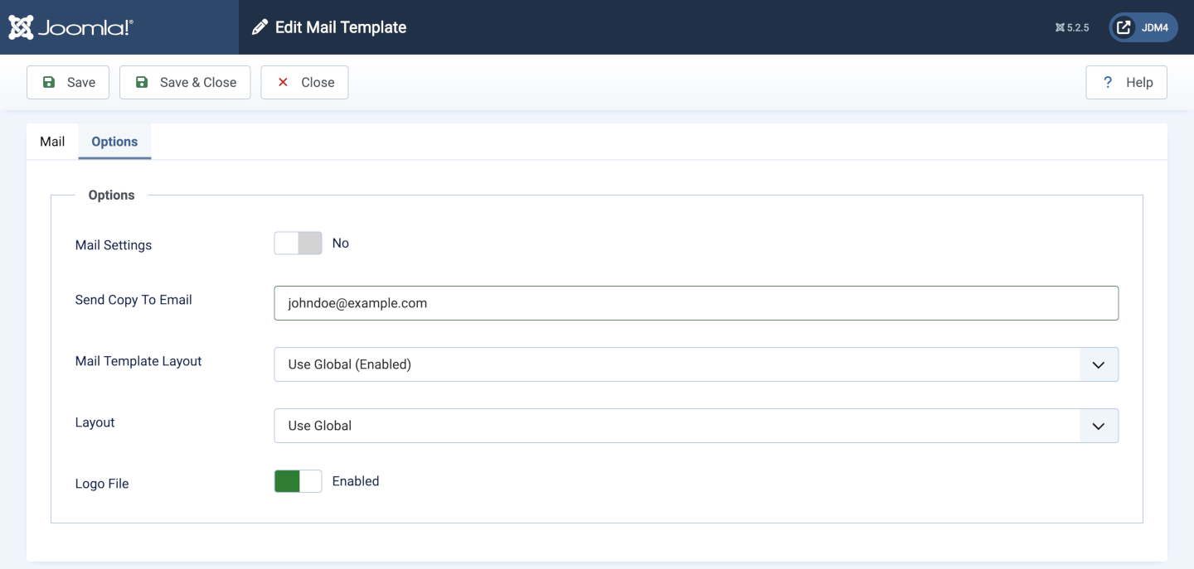Screen dimensions: 1194x569
Task: Toggle the Logo File switch
Action: point(298,481)
